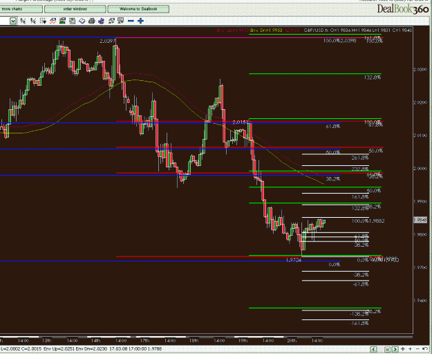The width and height of the screenshot is (432, 354).
Task: Open the grid options dropdown icon
Action: (x=43, y=21)
